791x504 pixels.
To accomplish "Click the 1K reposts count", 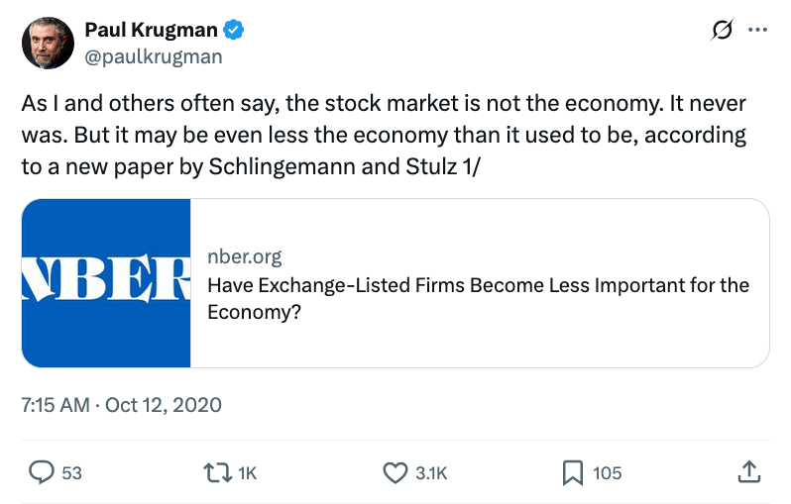I will click(x=247, y=473).
